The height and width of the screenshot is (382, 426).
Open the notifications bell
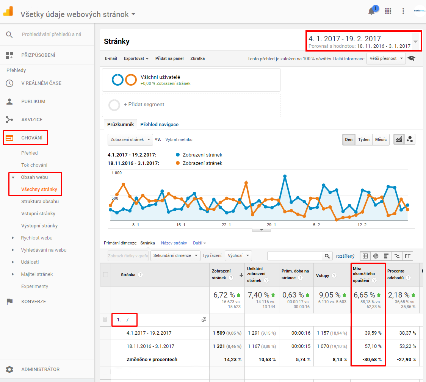point(371,11)
